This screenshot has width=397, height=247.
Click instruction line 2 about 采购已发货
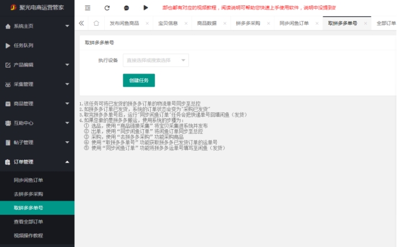pyautogui.click(x=145, y=109)
